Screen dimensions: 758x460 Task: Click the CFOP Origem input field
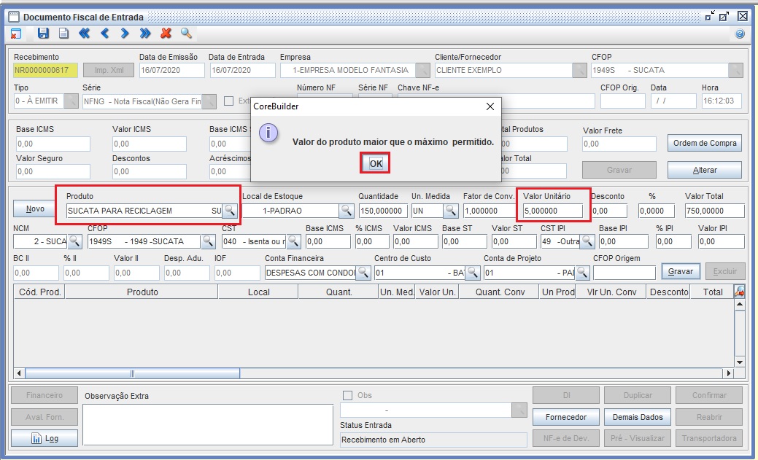coord(624,273)
